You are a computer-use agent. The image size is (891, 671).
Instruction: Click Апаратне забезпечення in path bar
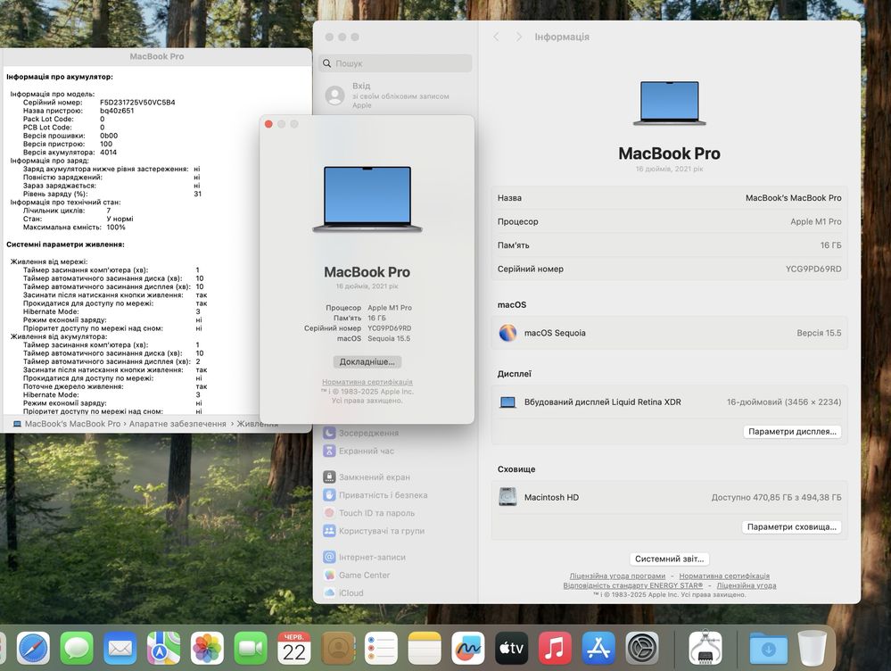click(x=177, y=424)
